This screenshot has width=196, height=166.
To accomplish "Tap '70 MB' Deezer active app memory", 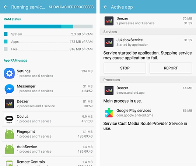I will (188, 18).
